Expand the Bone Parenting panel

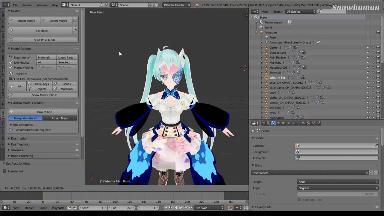point(9,156)
